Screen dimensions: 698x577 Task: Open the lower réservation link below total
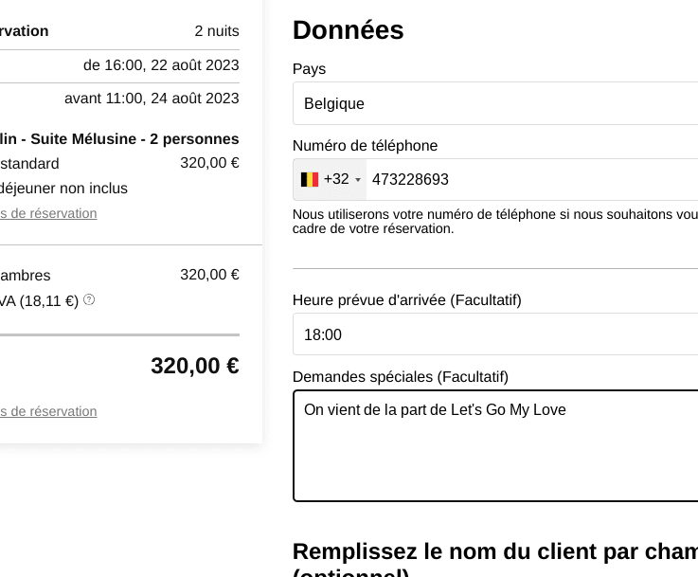pyautogui.click(x=48, y=411)
